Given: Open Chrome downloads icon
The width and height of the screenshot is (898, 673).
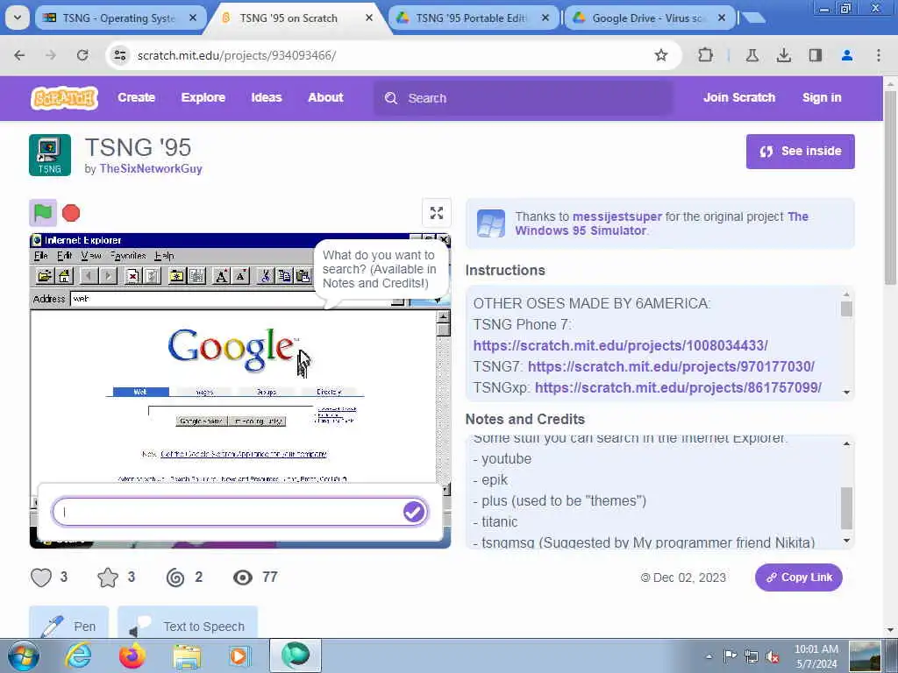Looking at the screenshot, I should 783,55.
